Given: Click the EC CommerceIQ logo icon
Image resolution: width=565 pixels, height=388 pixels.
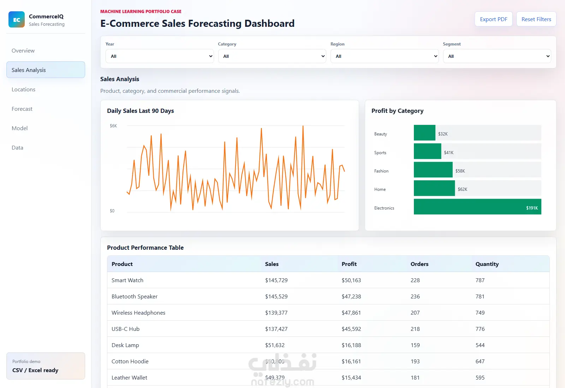Looking at the screenshot, I should point(17,19).
